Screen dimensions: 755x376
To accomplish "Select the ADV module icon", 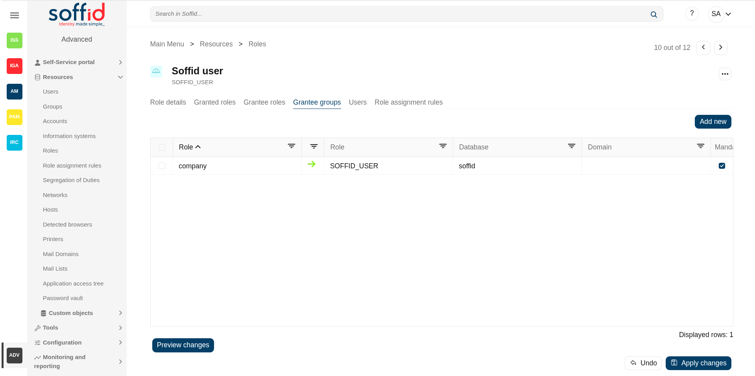I will click(x=15, y=355).
